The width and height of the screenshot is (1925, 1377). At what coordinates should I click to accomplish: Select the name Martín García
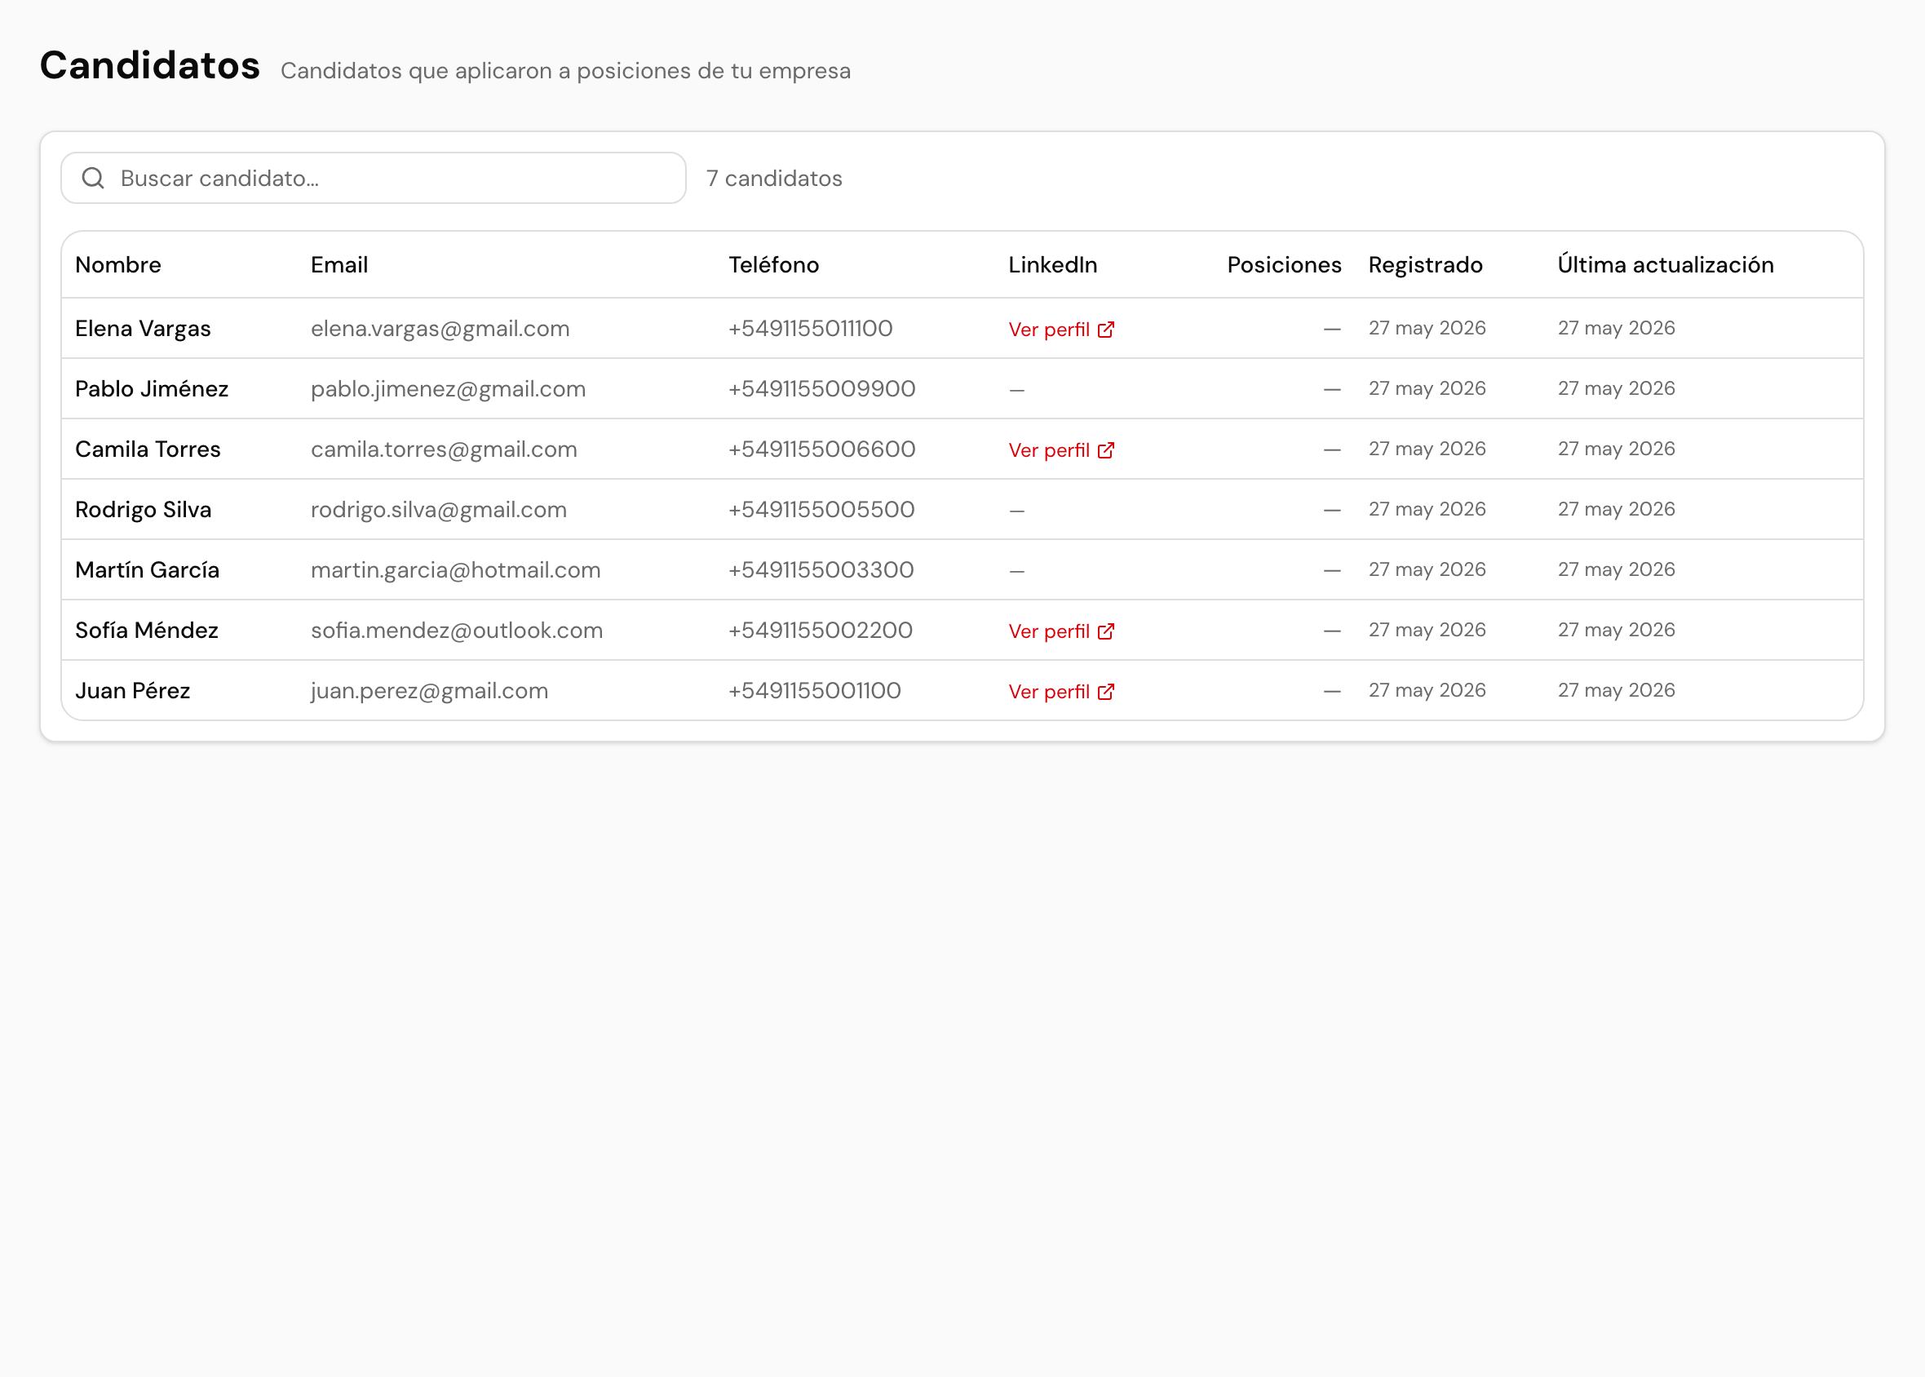pyautogui.click(x=148, y=569)
